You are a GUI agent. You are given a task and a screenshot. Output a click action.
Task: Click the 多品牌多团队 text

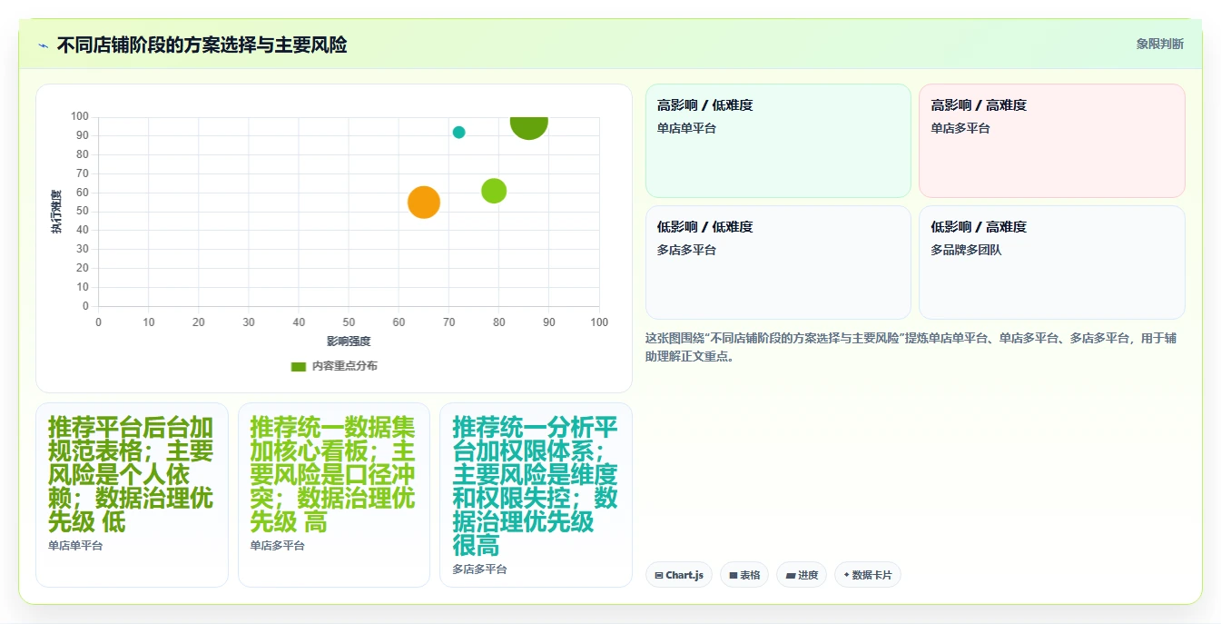pos(966,250)
